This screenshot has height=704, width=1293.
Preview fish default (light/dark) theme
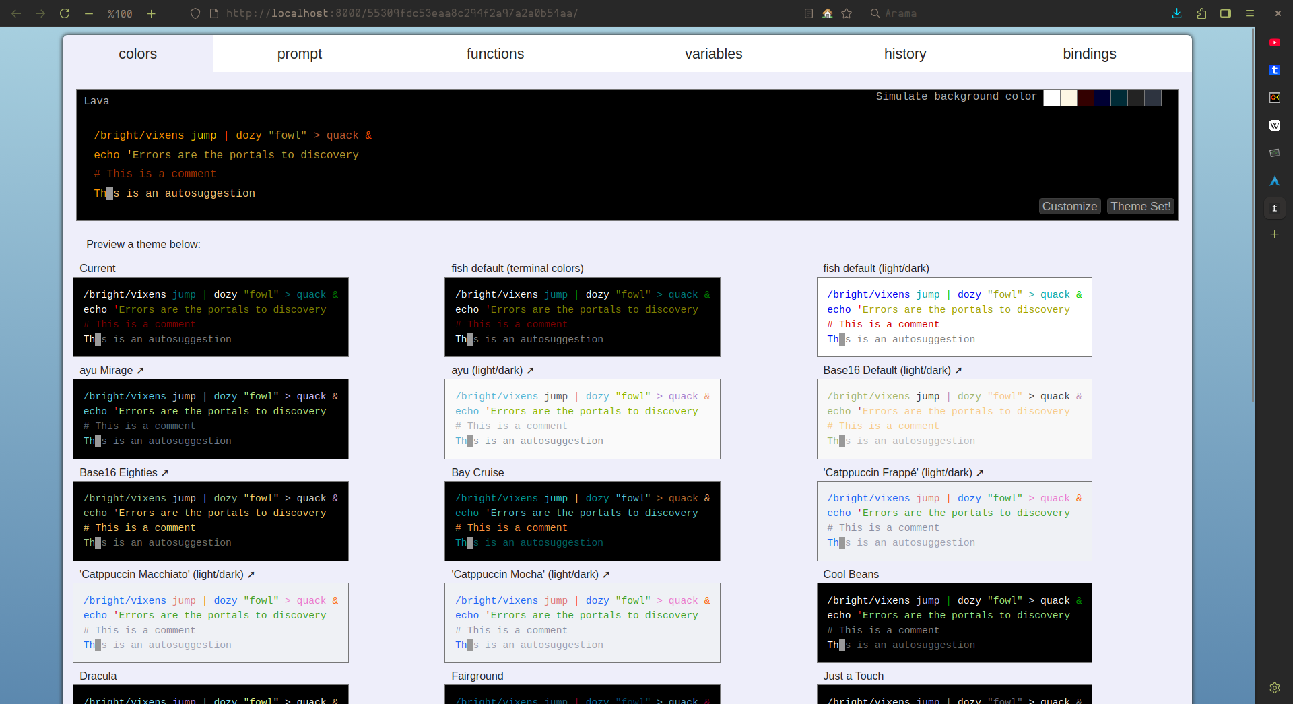pos(954,317)
